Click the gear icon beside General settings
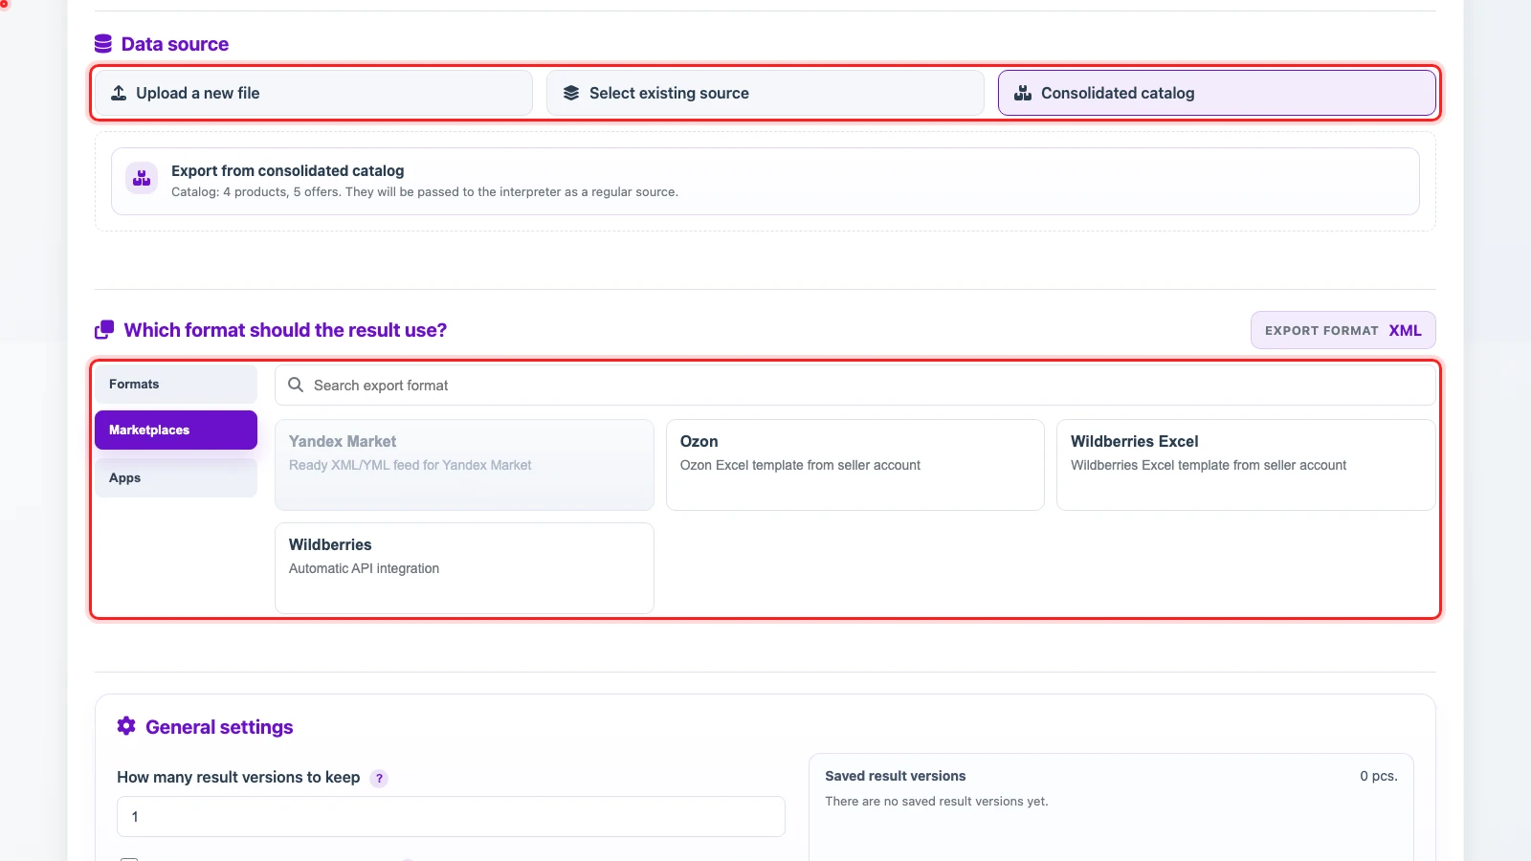Image resolution: width=1531 pixels, height=861 pixels. point(126,726)
